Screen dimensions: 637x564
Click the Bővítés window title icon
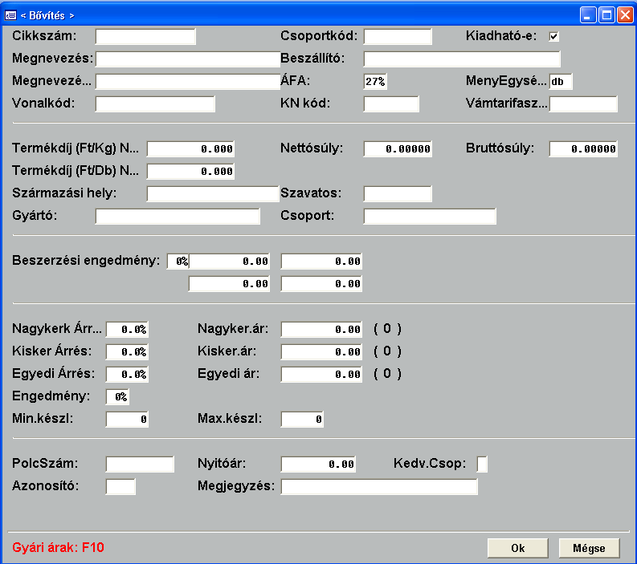point(10,15)
